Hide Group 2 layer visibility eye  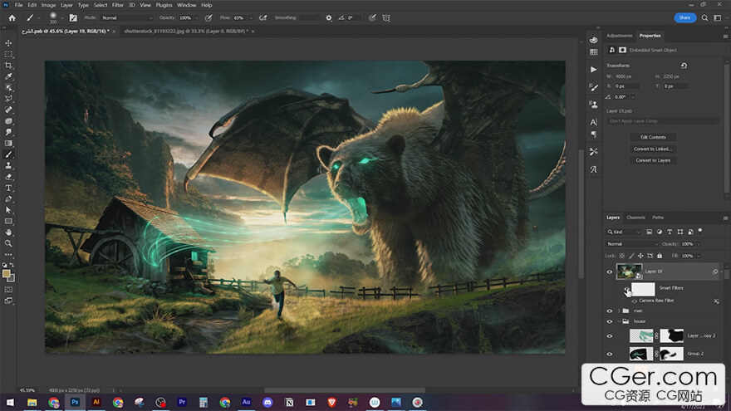point(610,354)
